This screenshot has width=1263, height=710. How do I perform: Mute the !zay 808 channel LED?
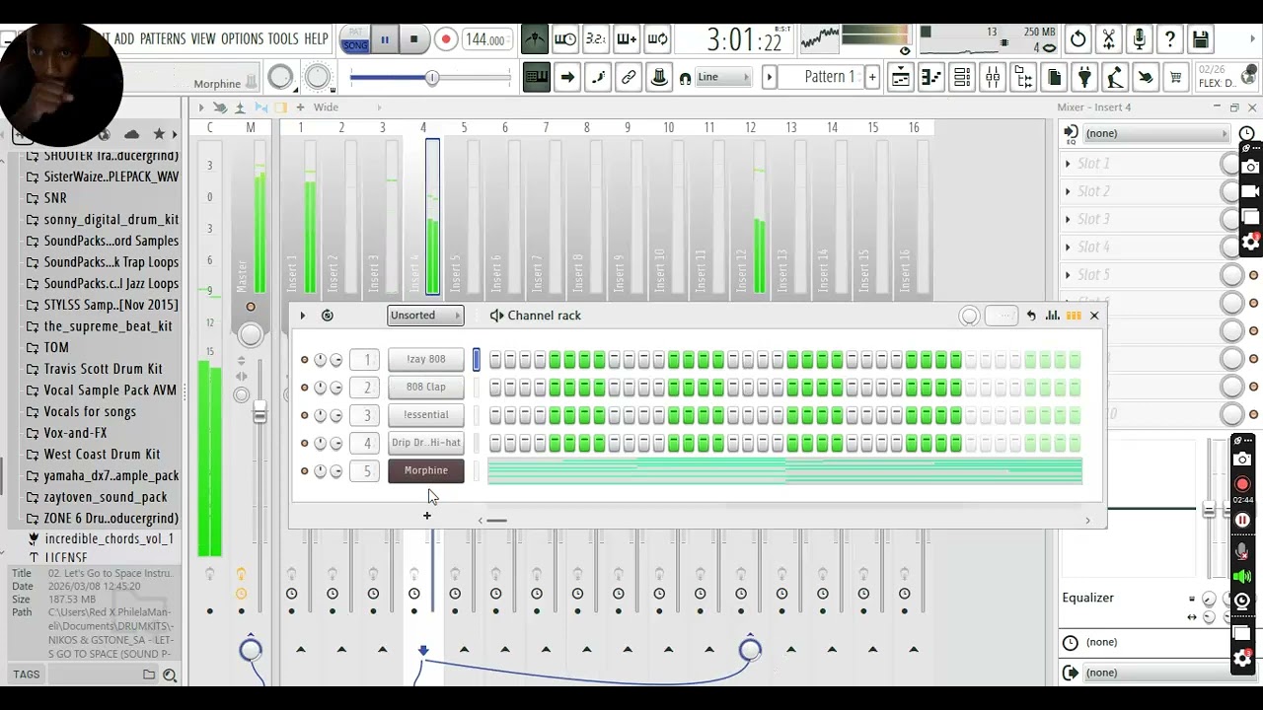(304, 360)
